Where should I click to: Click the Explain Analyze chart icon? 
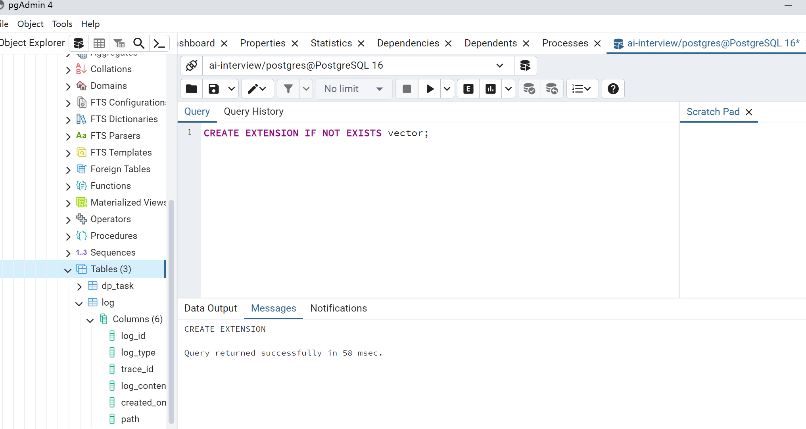click(491, 89)
